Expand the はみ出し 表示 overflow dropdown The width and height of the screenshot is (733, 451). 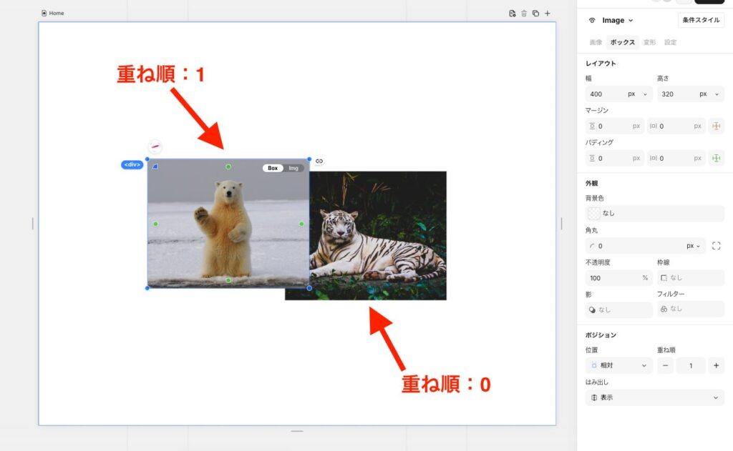coord(654,397)
